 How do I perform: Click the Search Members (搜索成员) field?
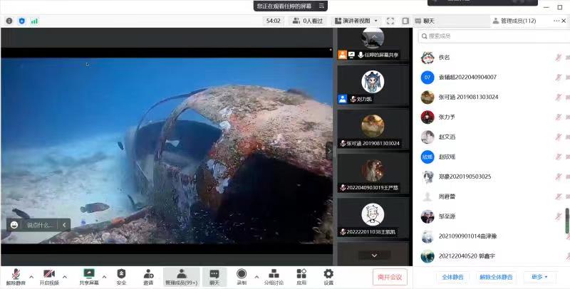492,36
